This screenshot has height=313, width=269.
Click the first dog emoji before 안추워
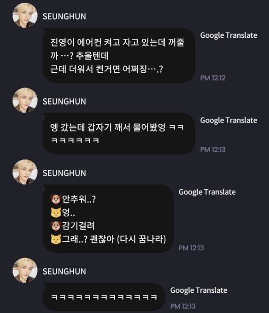pyautogui.click(x=56, y=199)
